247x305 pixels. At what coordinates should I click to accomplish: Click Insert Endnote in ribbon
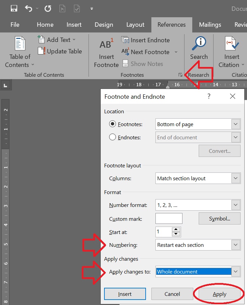point(146,40)
